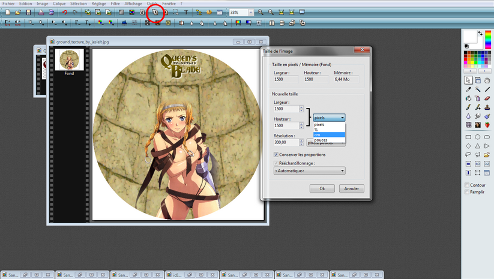The width and height of the screenshot is (494, 279).
Task: Click the Zoom out magnifier icon
Action: pyautogui.click(x=271, y=12)
